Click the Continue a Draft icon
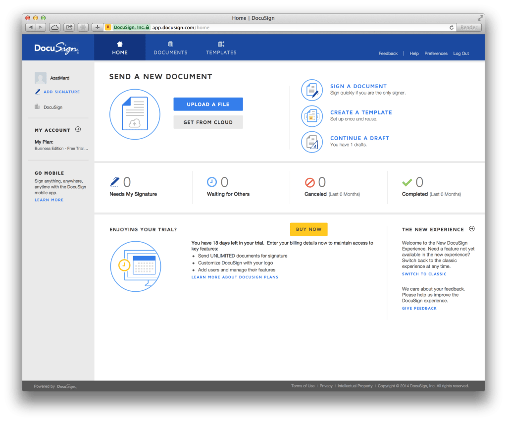The image size is (507, 422). [312, 142]
